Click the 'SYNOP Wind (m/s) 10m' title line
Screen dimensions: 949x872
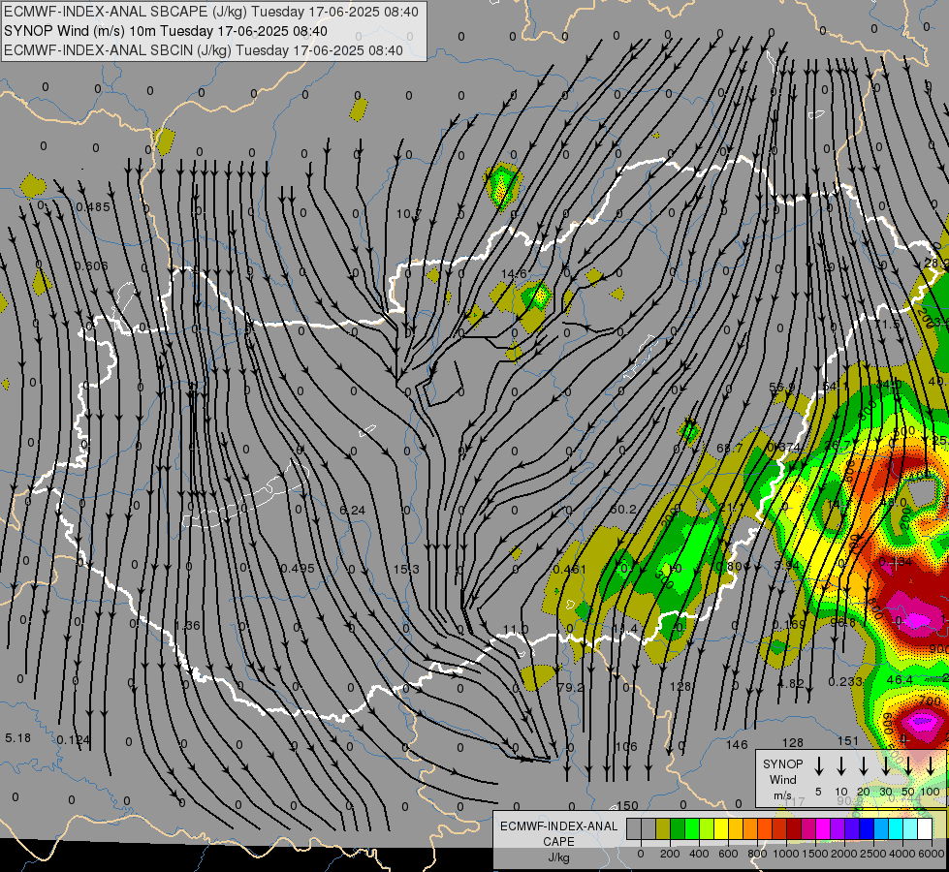(x=165, y=31)
